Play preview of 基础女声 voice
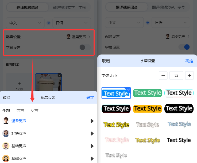Viewport: 197px width, 163px height. point(92,159)
